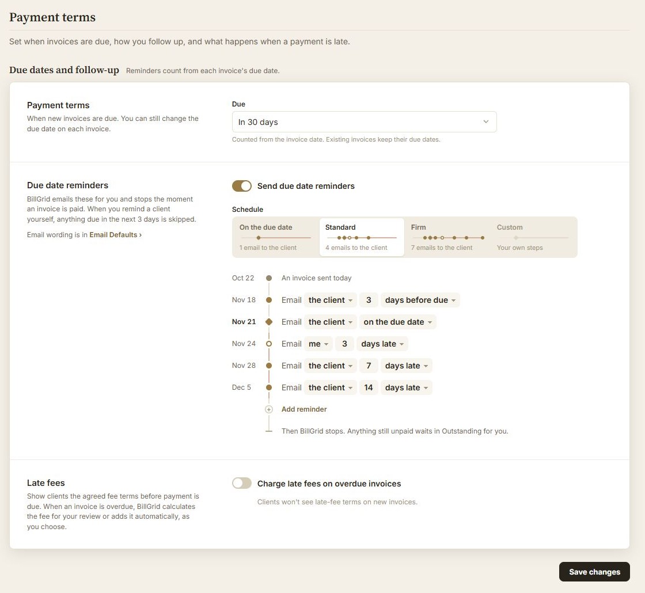
Task: Click the 'Then BillGrid stops' message
Action: (395, 431)
